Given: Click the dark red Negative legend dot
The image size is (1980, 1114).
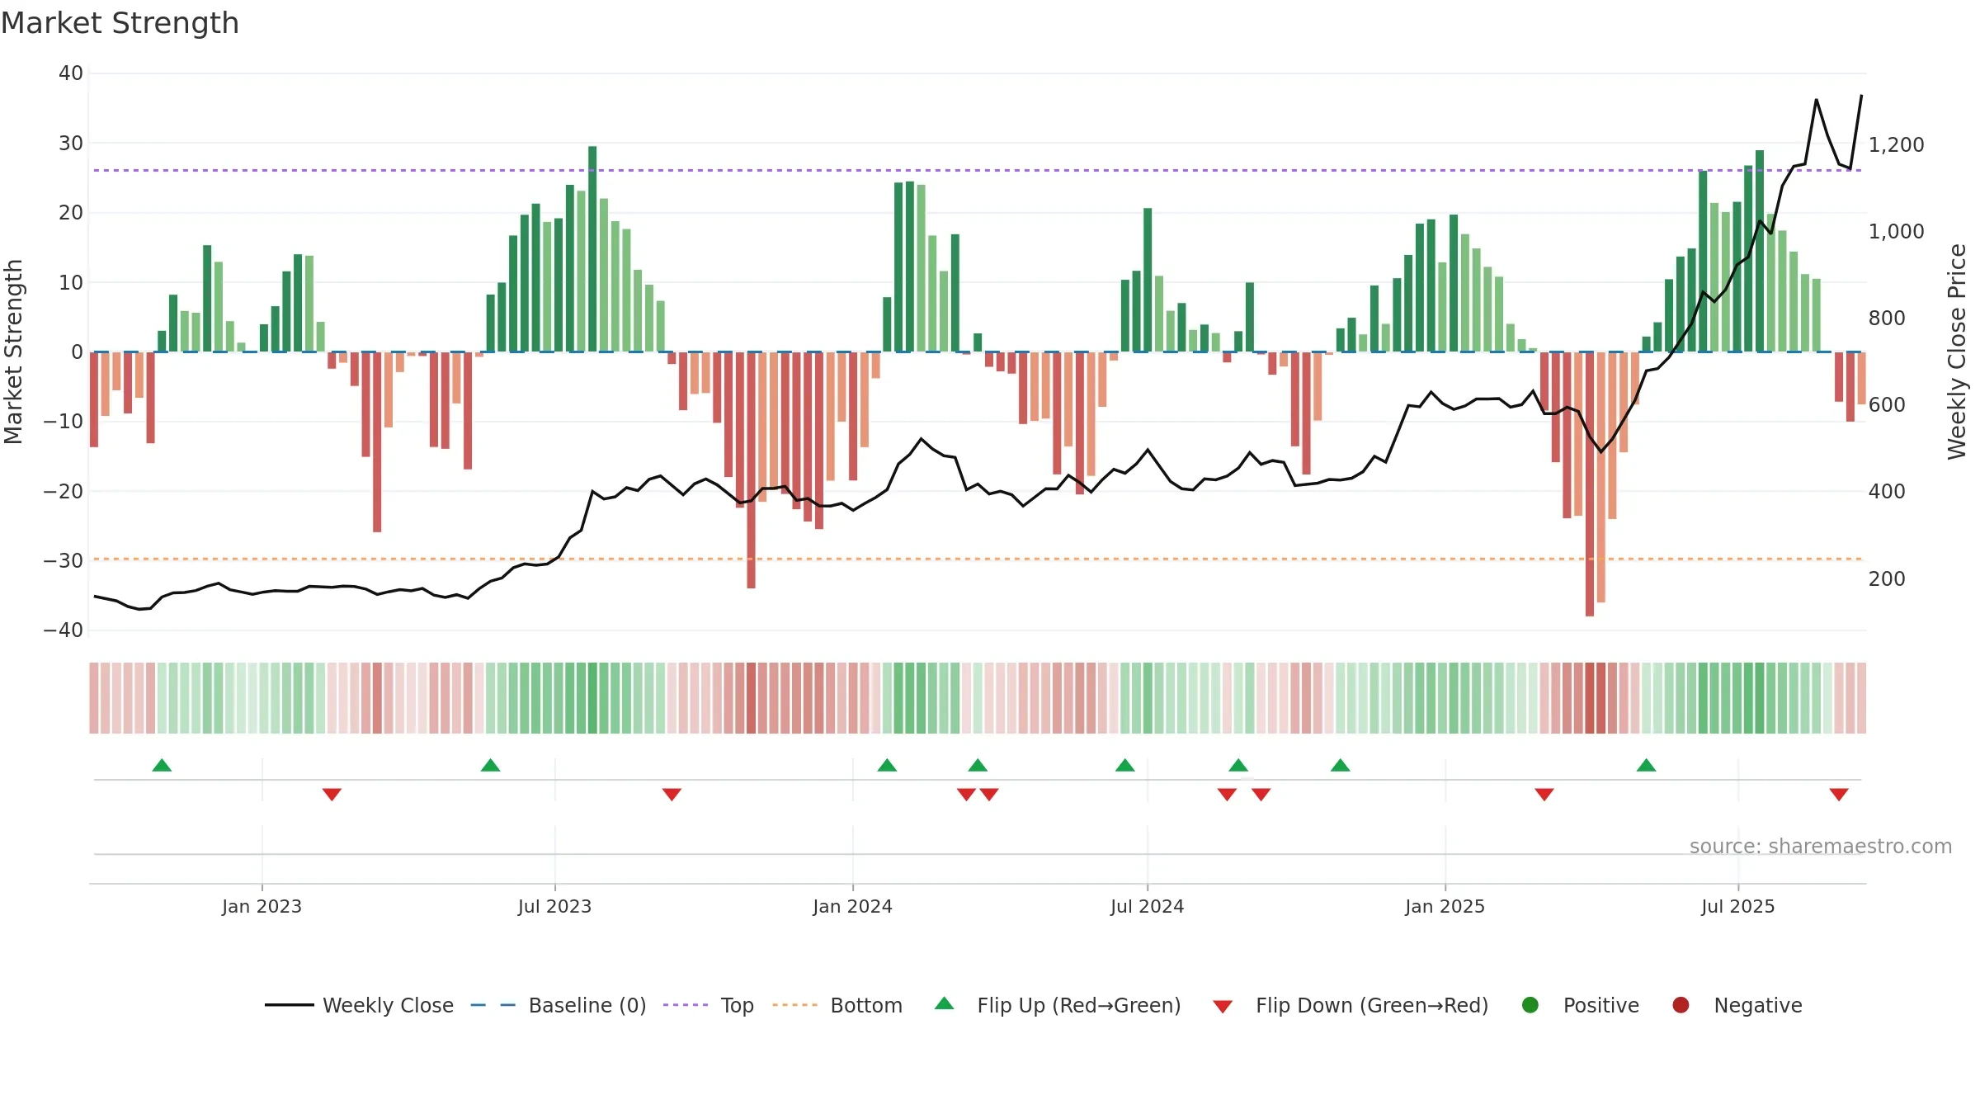Looking at the screenshot, I should point(1681,1005).
